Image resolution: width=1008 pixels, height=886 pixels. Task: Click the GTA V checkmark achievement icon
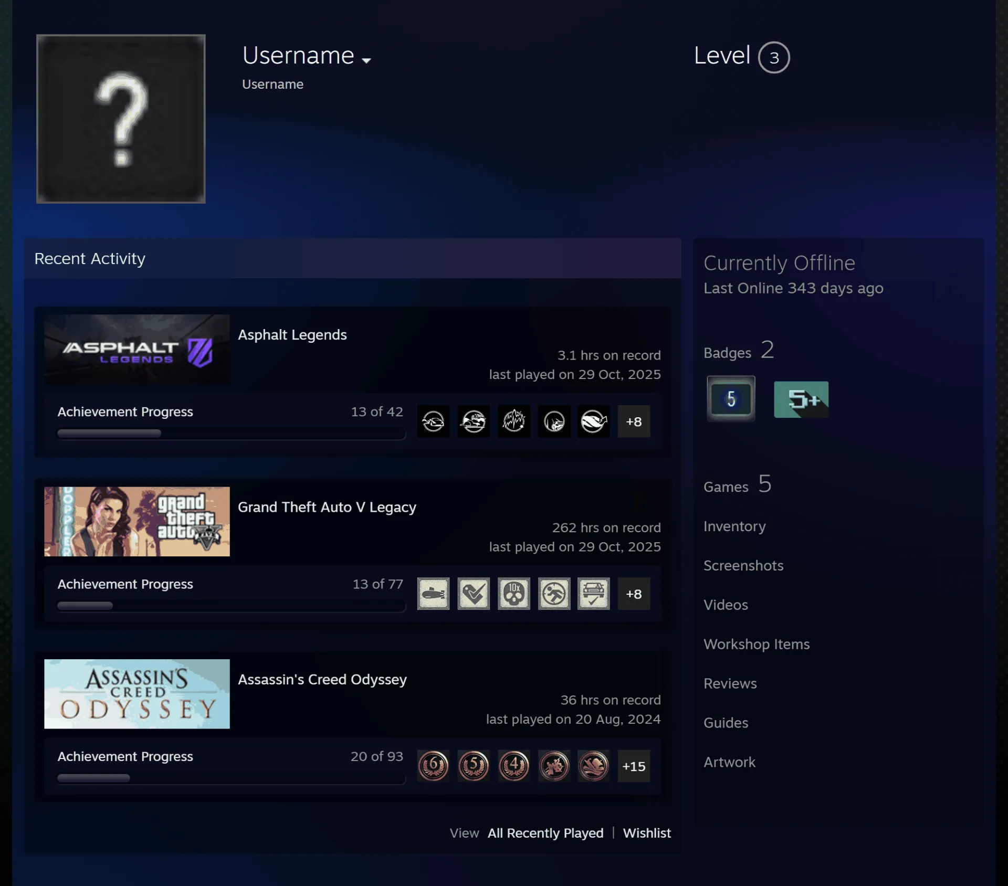[474, 594]
